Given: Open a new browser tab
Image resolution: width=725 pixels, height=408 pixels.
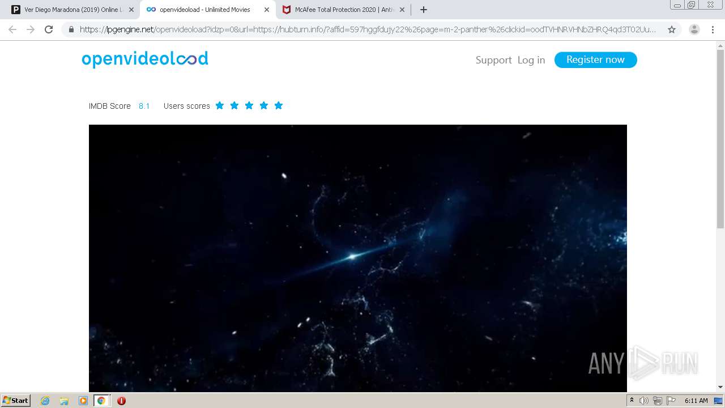Looking at the screenshot, I should 424,10.
